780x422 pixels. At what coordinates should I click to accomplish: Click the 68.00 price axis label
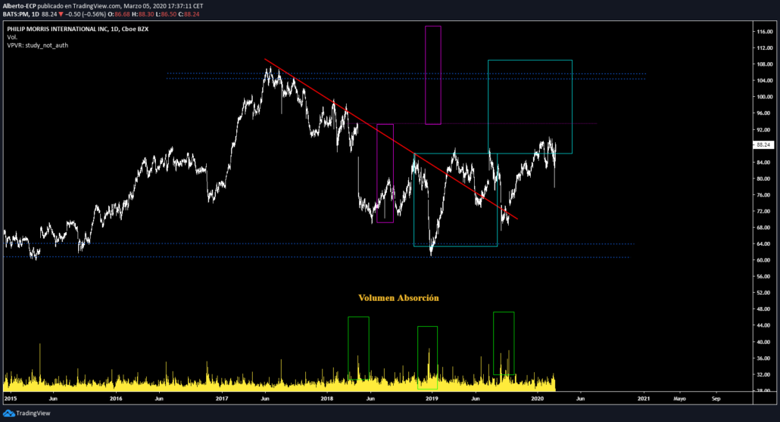point(765,228)
